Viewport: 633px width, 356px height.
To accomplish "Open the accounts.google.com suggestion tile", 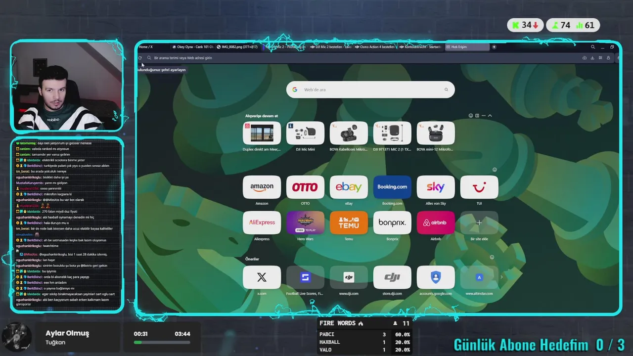I will tap(436, 277).
